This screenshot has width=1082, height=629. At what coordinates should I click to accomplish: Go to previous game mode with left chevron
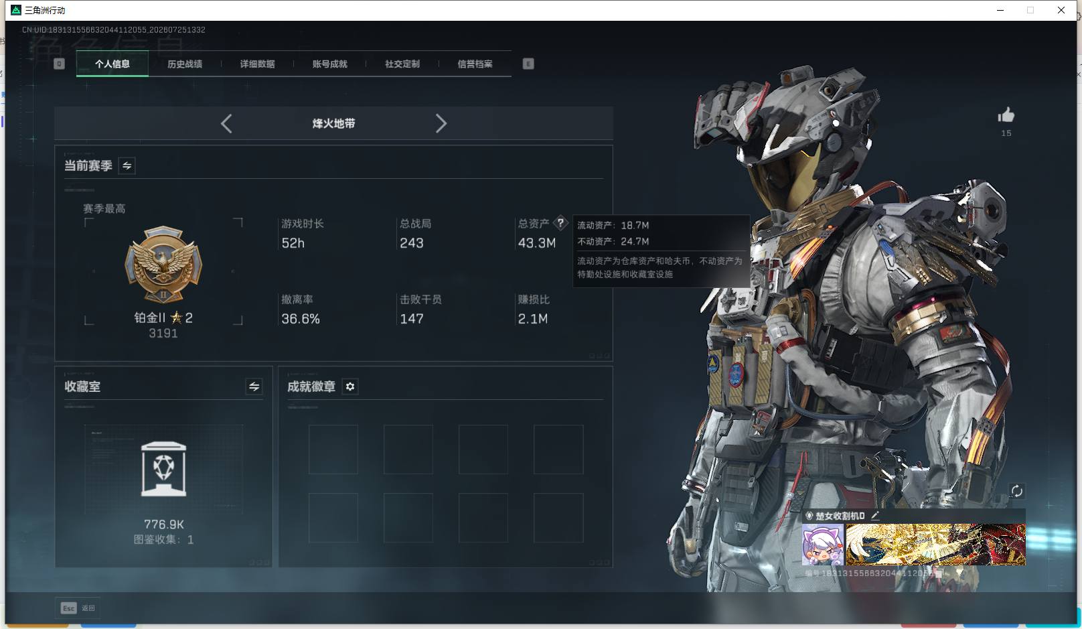point(226,123)
